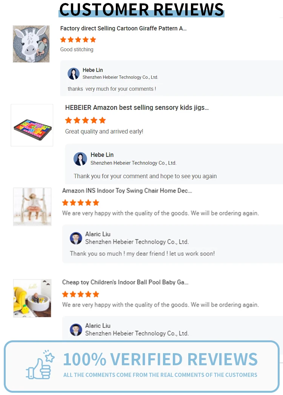Click five-star rating under the jigsaw product
The width and height of the screenshot is (283, 395).
click(x=85, y=120)
